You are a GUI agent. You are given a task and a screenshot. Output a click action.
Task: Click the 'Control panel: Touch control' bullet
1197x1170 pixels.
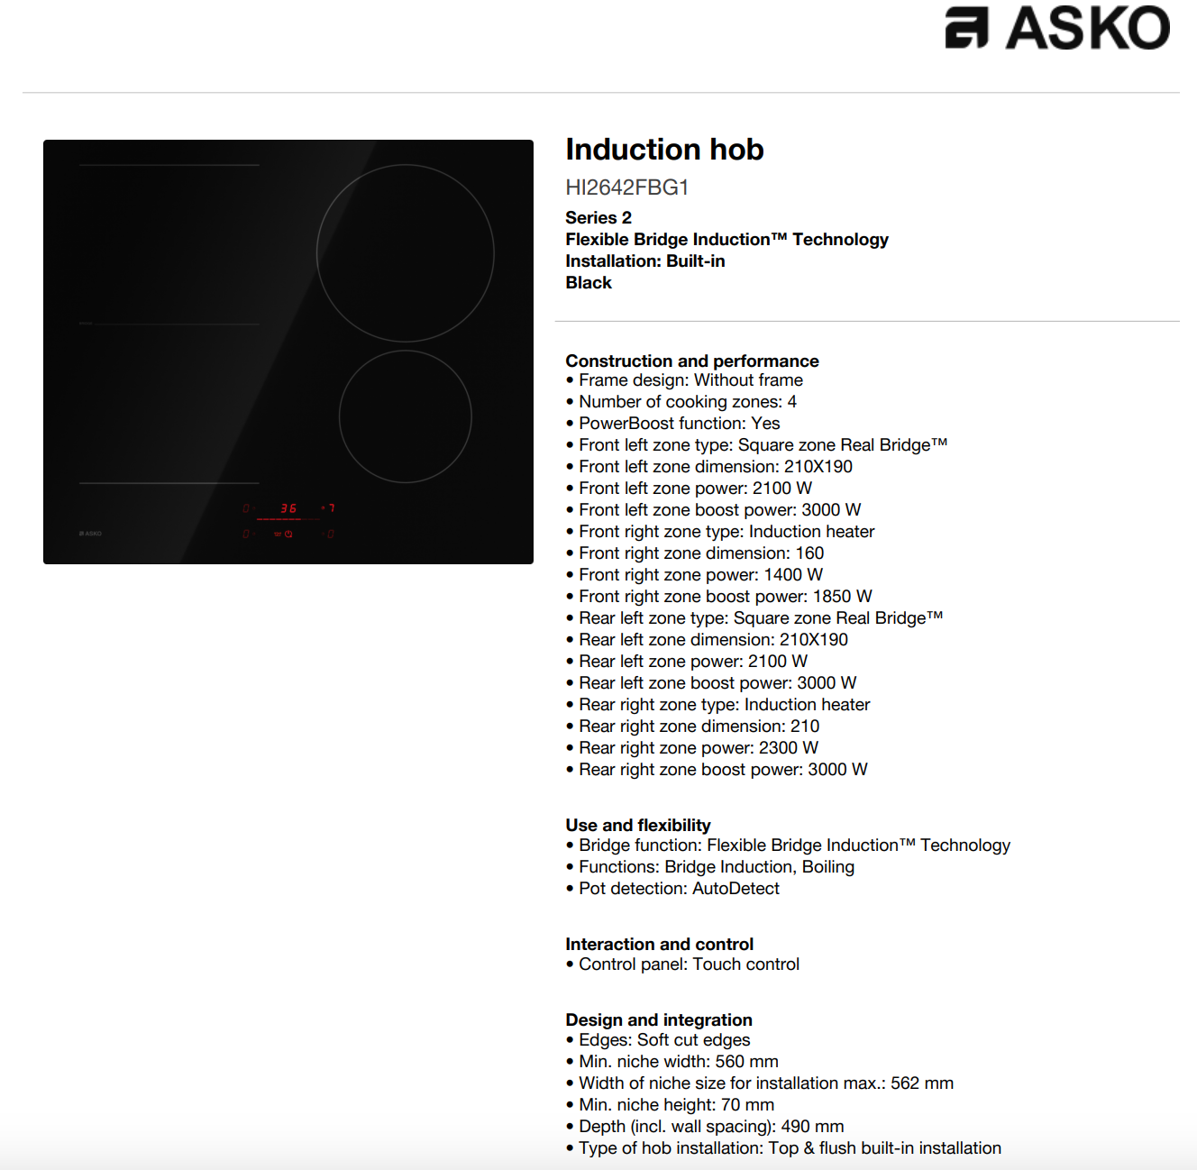click(x=682, y=964)
